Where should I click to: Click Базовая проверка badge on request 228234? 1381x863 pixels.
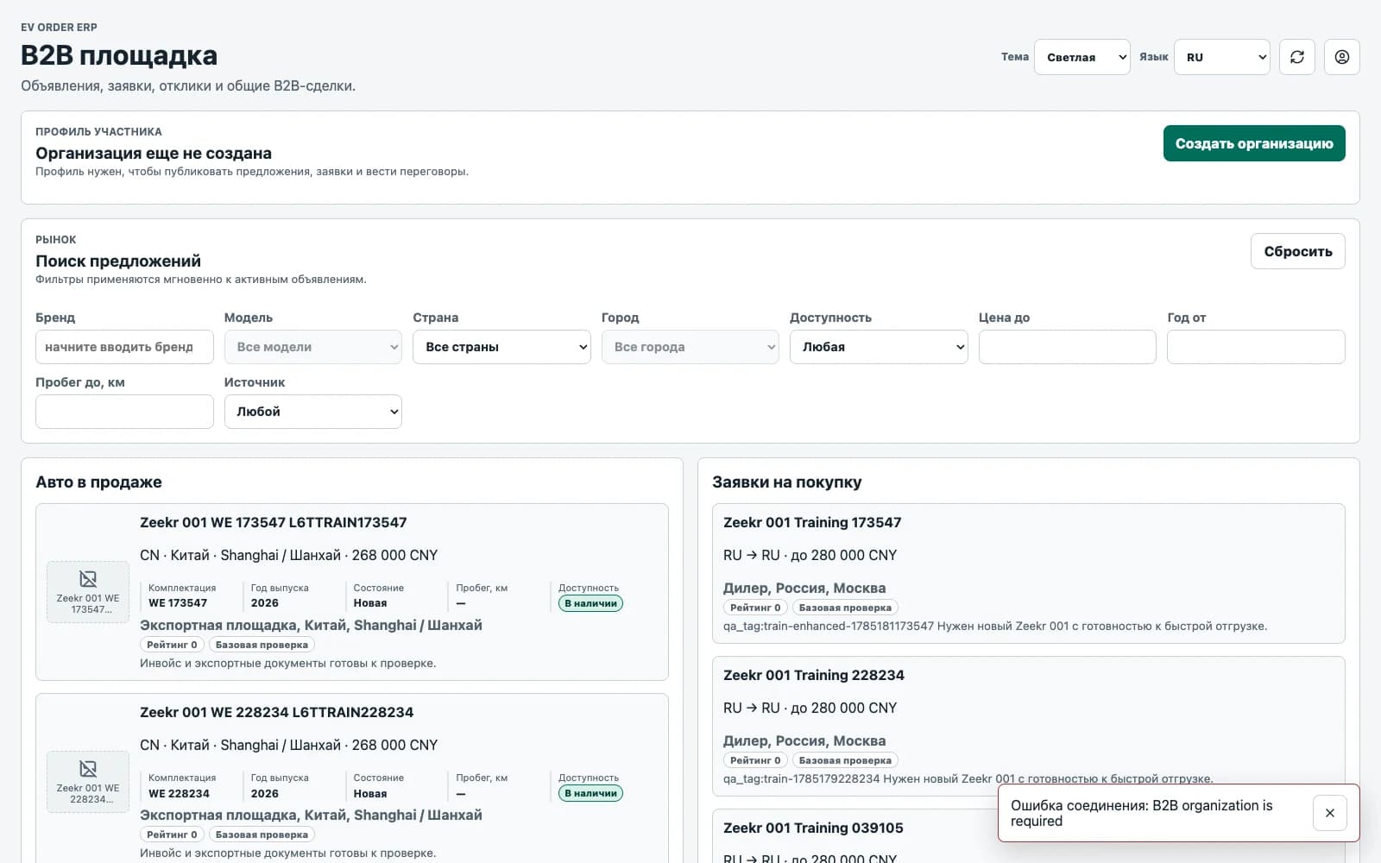[x=845, y=760]
